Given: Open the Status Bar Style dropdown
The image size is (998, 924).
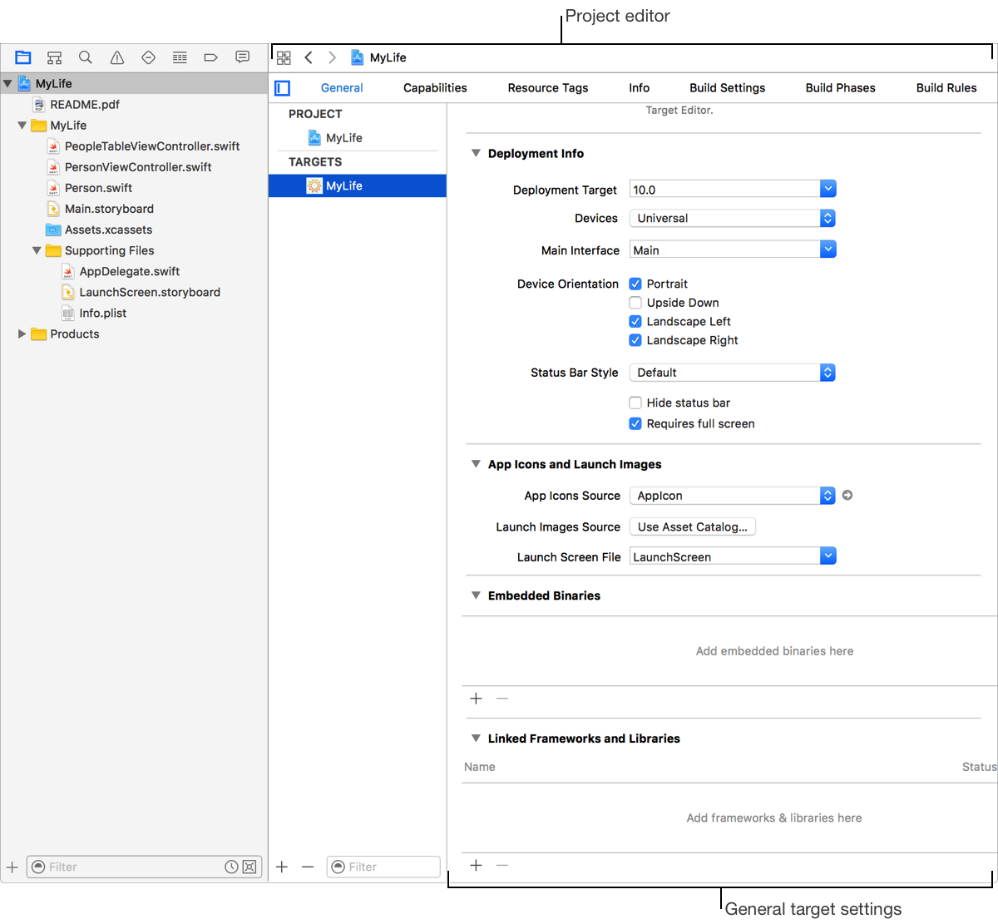Looking at the screenshot, I should 732,373.
